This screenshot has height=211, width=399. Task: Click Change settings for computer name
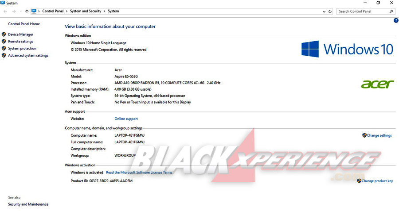[379, 135]
